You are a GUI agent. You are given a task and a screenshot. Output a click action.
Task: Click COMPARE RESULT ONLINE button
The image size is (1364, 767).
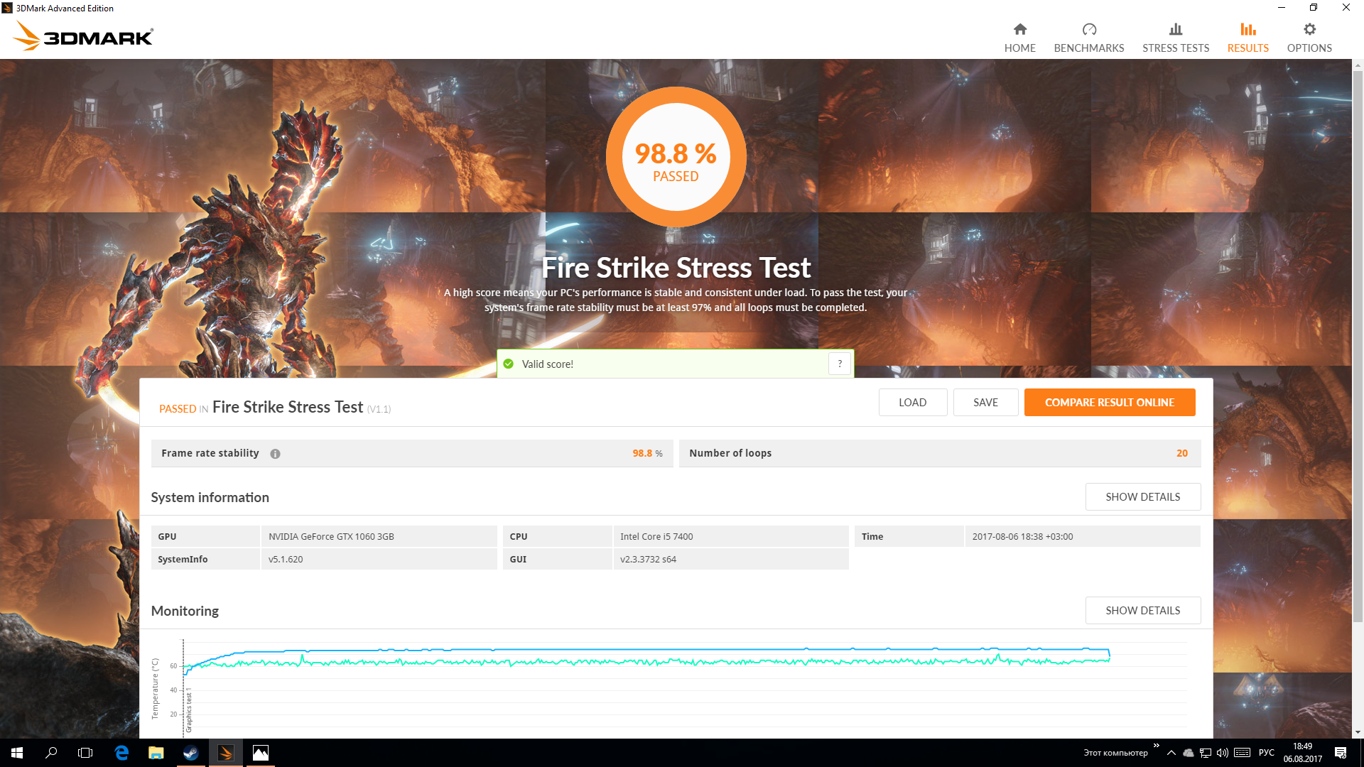[1109, 402]
